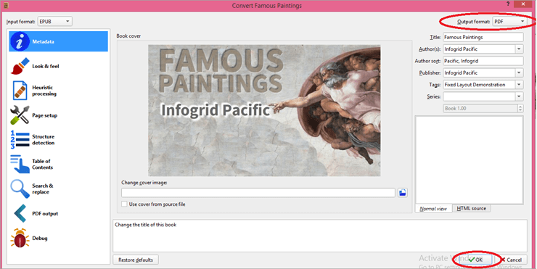Click Restore defaults button
This screenshot has height=269, width=537.
tap(136, 260)
